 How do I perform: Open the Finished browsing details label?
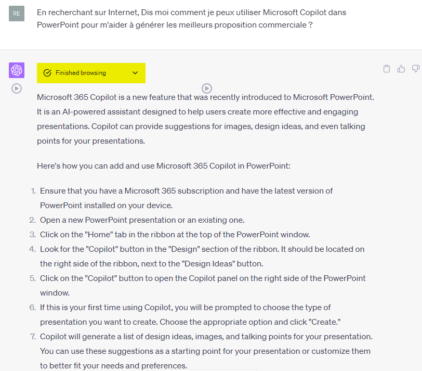(x=81, y=73)
